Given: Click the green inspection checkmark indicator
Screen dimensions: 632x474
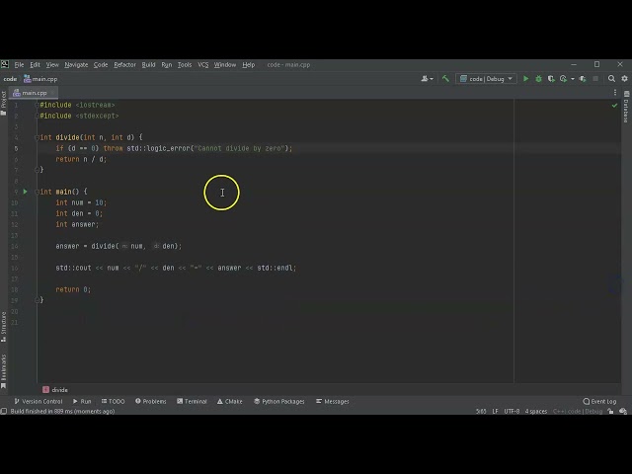Looking at the screenshot, I should tap(614, 106).
